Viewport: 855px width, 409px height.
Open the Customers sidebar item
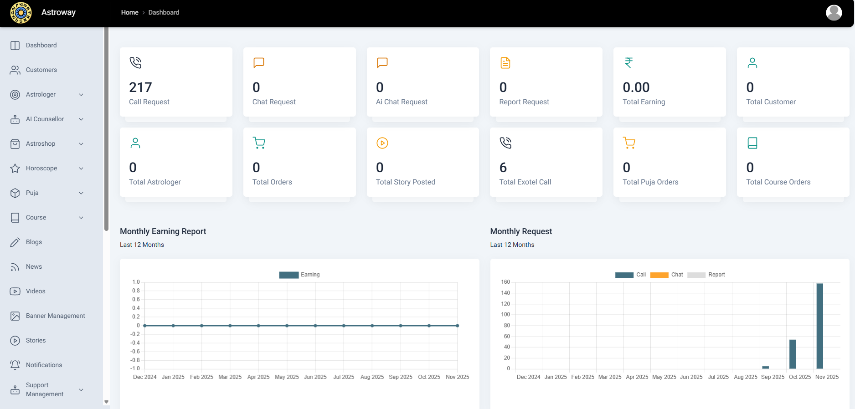click(x=41, y=70)
